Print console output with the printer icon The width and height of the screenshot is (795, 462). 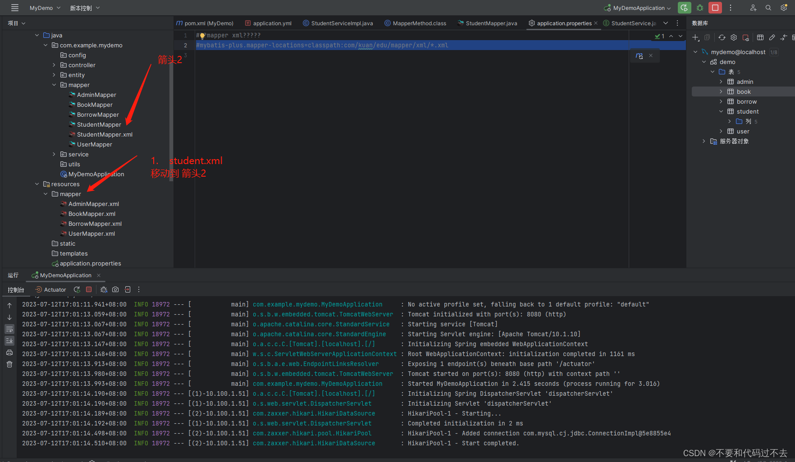pos(9,352)
